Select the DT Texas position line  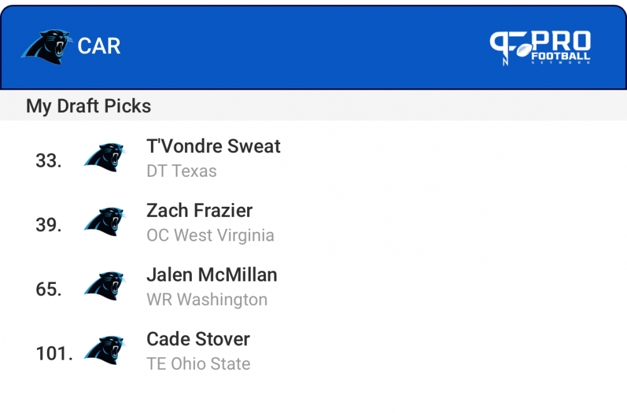point(181,171)
